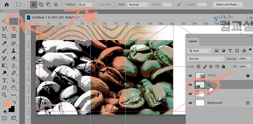This screenshot has height=124, width=253.
Task: Filter layers by shape layers
Action: click(x=237, y=51)
